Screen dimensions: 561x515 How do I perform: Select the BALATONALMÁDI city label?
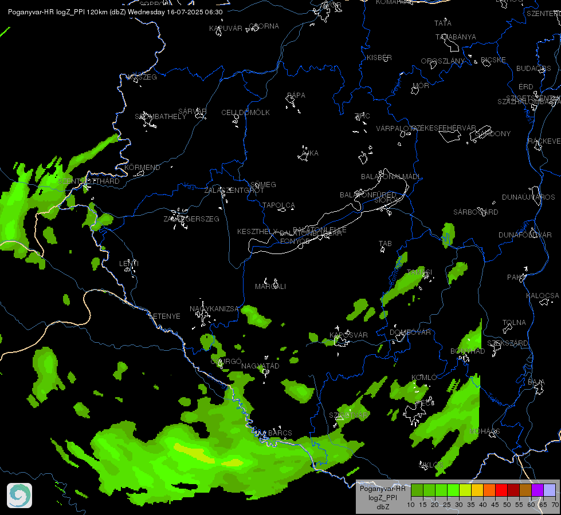[x=391, y=177]
